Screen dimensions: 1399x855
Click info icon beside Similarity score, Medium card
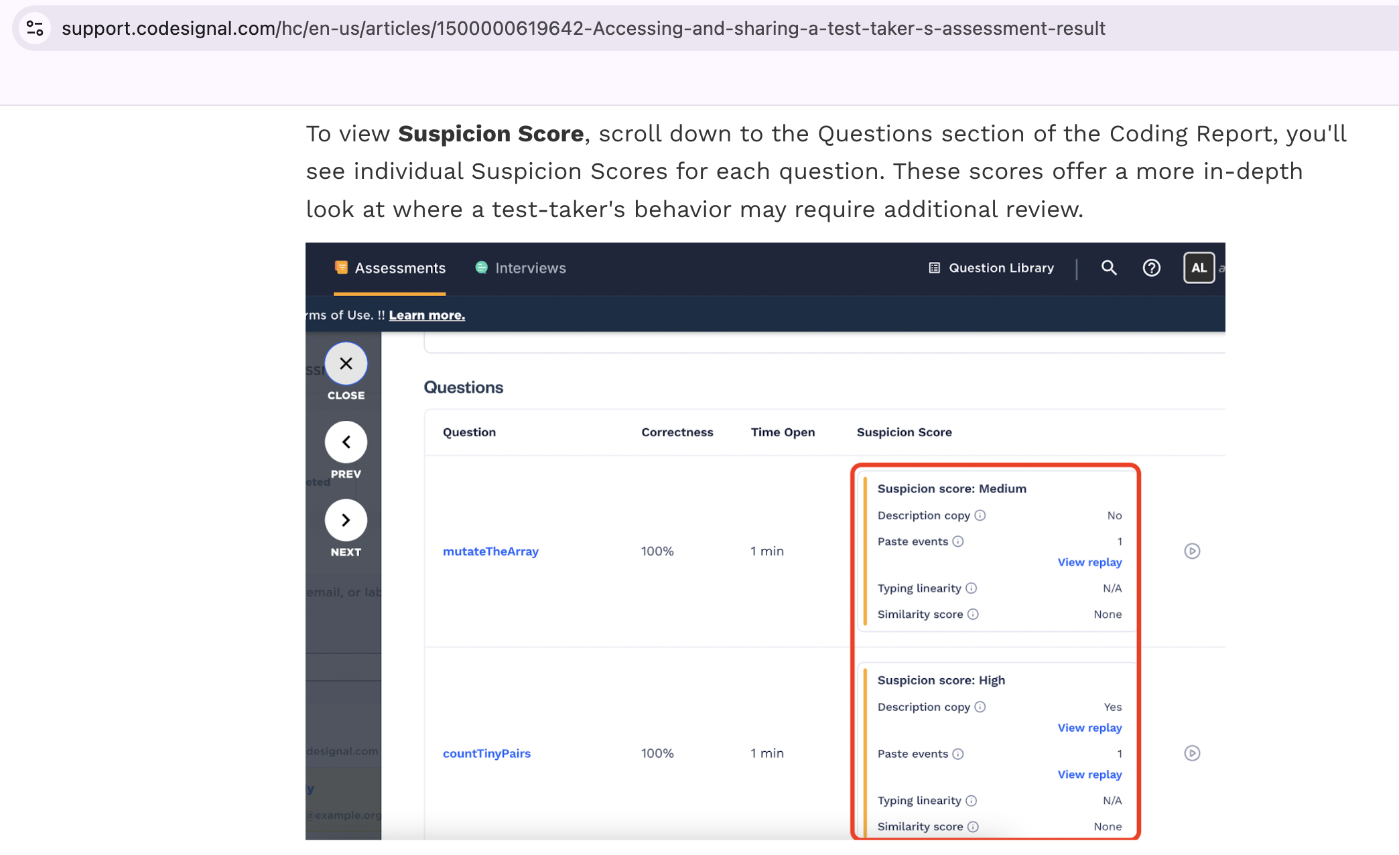click(974, 614)
